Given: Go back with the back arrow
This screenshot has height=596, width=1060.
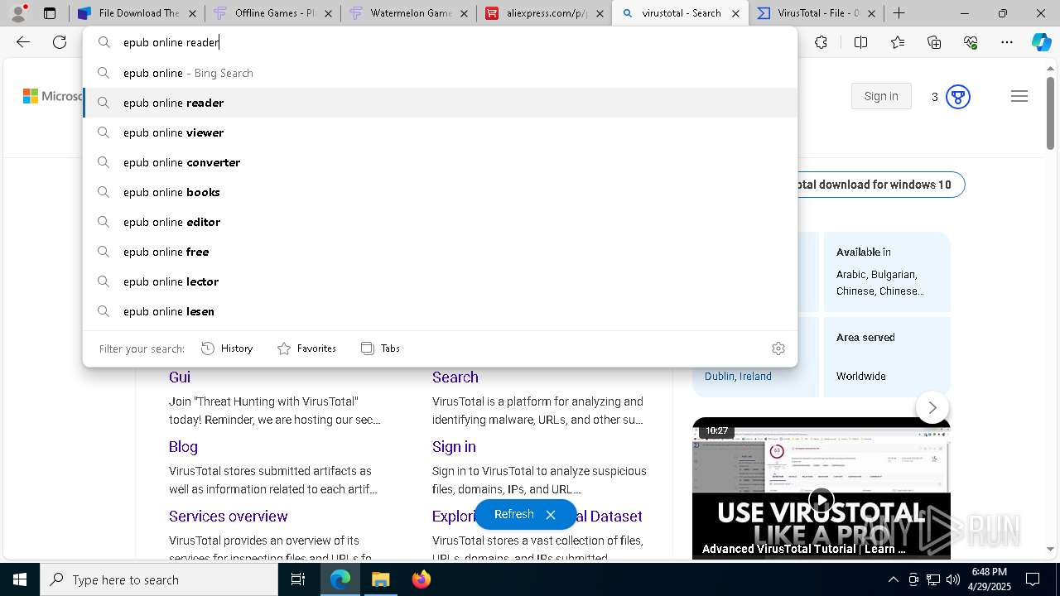Looking at the screenshot, I should (x=23, y=42).
